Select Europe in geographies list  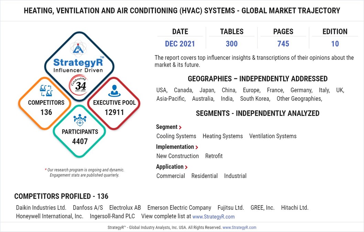(252, 90)
